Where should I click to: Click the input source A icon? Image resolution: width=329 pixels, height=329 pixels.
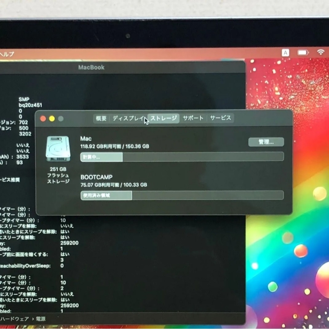click(x=285, y=53)
